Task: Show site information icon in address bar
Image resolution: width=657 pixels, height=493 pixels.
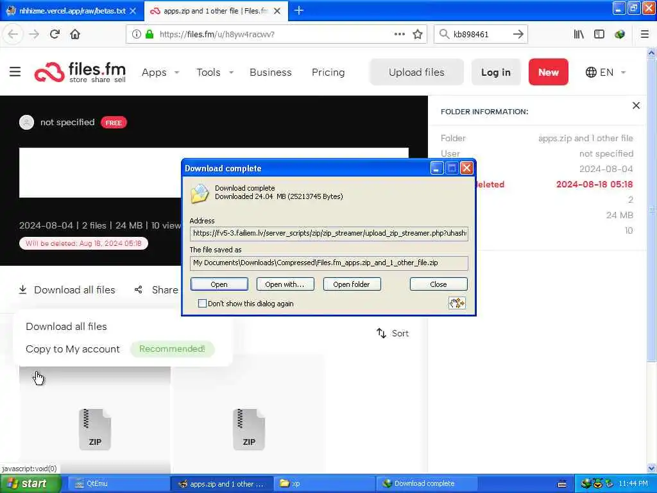Action: click(136, 34)
